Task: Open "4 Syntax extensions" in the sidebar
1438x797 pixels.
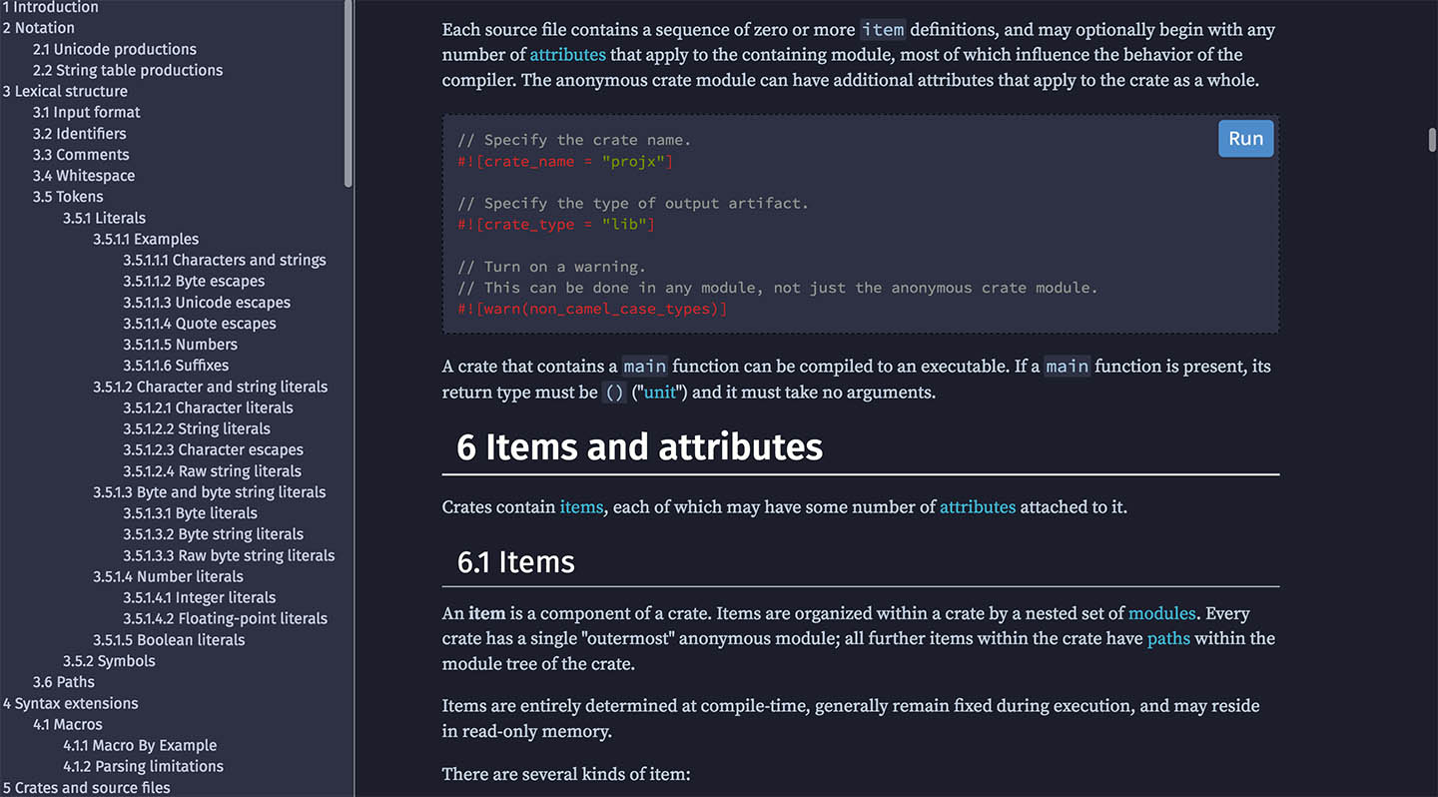Action: tap(69, 702)
